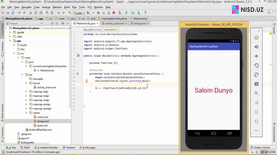The height and width of the screenshot is (155, 277).
Task: Click the Redo arrow icon
Action: [x=24, y=13]
